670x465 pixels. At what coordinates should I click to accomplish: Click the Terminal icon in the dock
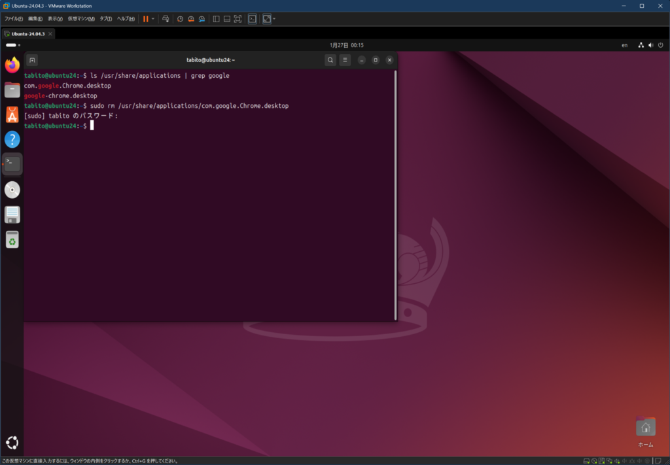pos(12,164)
